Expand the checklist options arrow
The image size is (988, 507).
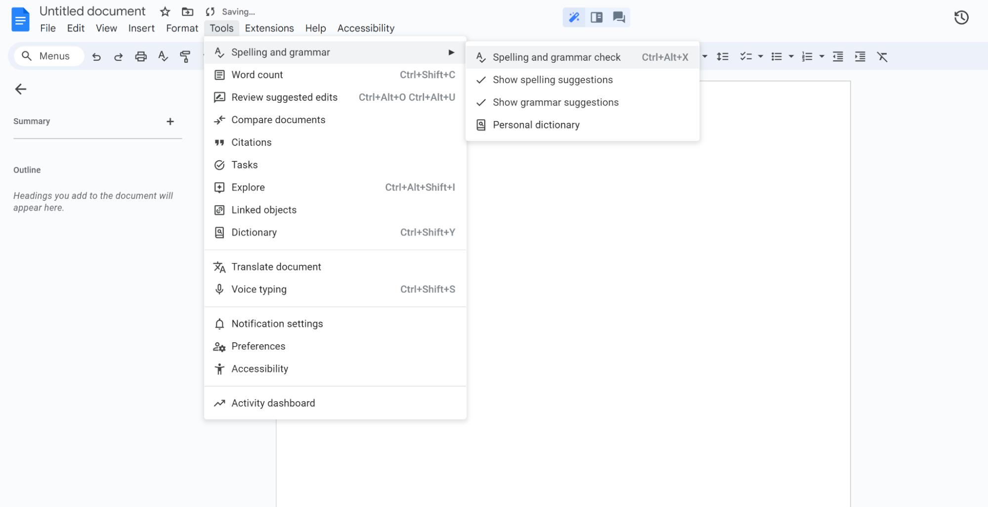click(x=761, y=56)
